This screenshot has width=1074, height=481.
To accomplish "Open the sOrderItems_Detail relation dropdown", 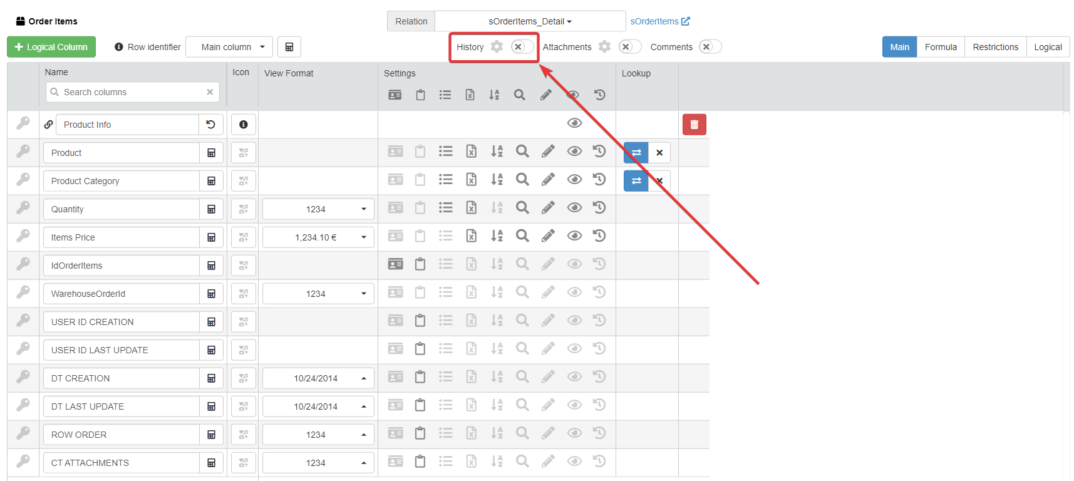I will (x=530, y=21).
